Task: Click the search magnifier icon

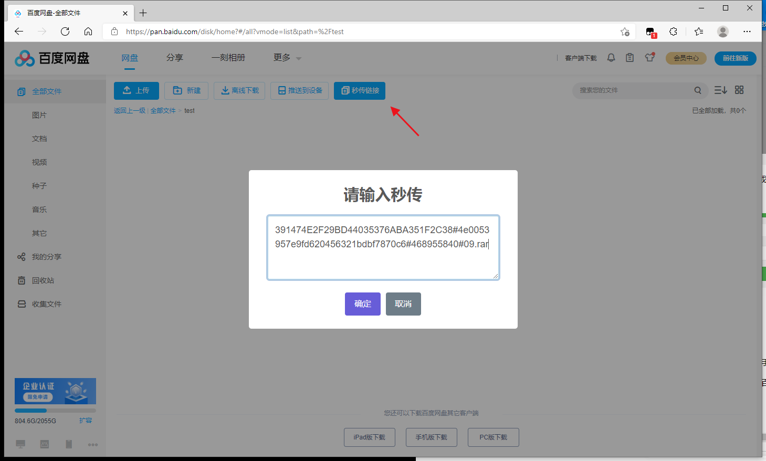Action: (698, 90)
